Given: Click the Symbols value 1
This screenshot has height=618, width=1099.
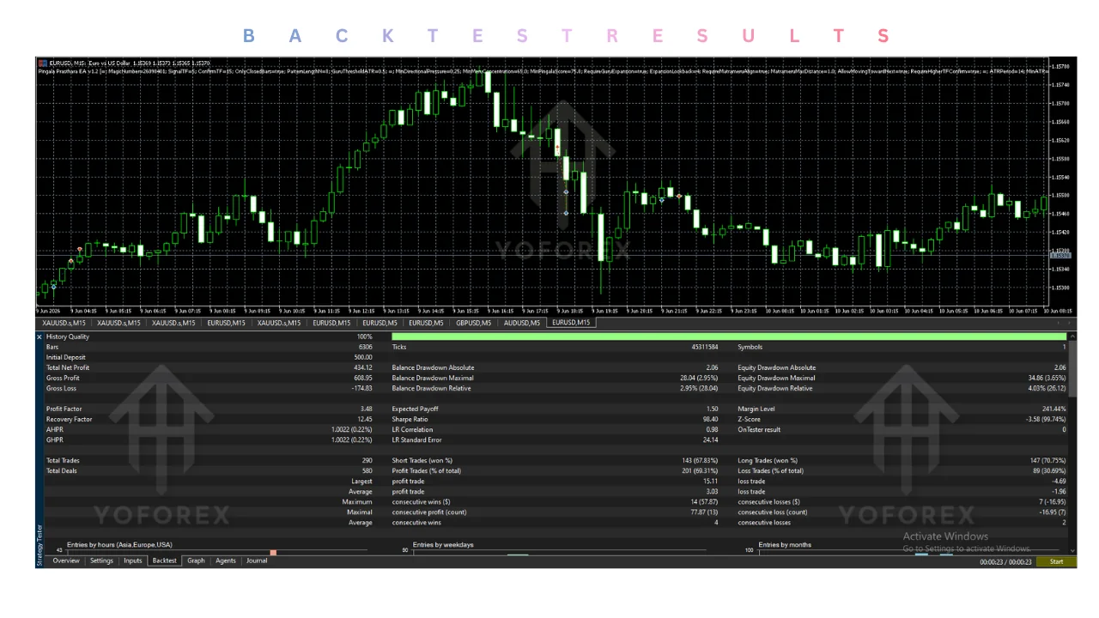Looking at the screenshot, I should (x=1064, y=348).
